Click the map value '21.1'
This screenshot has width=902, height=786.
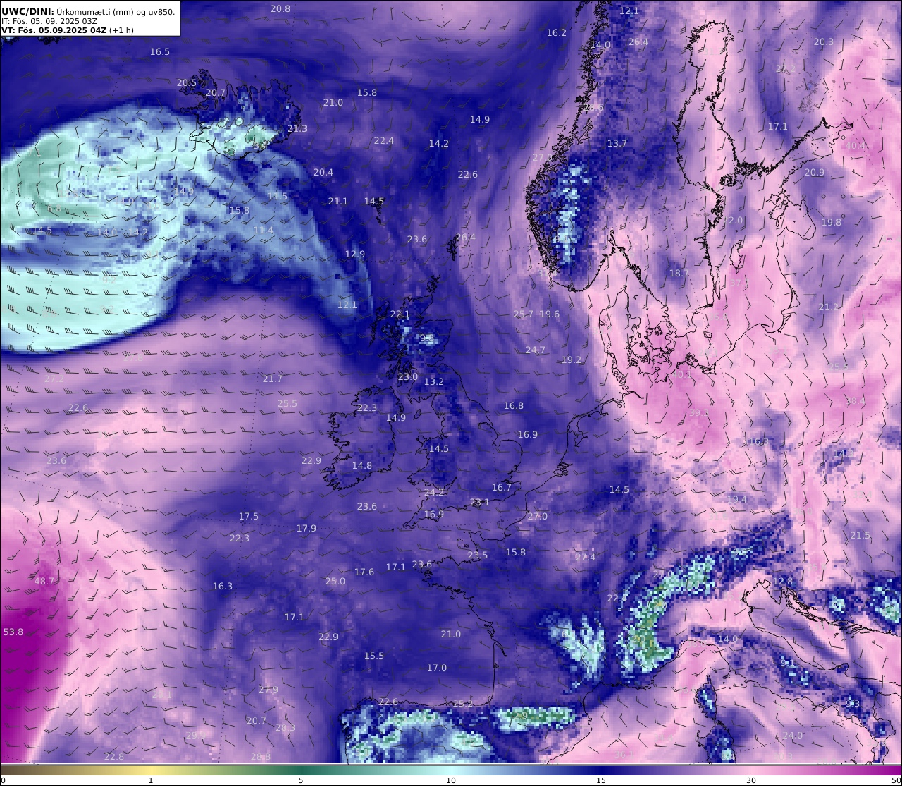tap(338, 202)
